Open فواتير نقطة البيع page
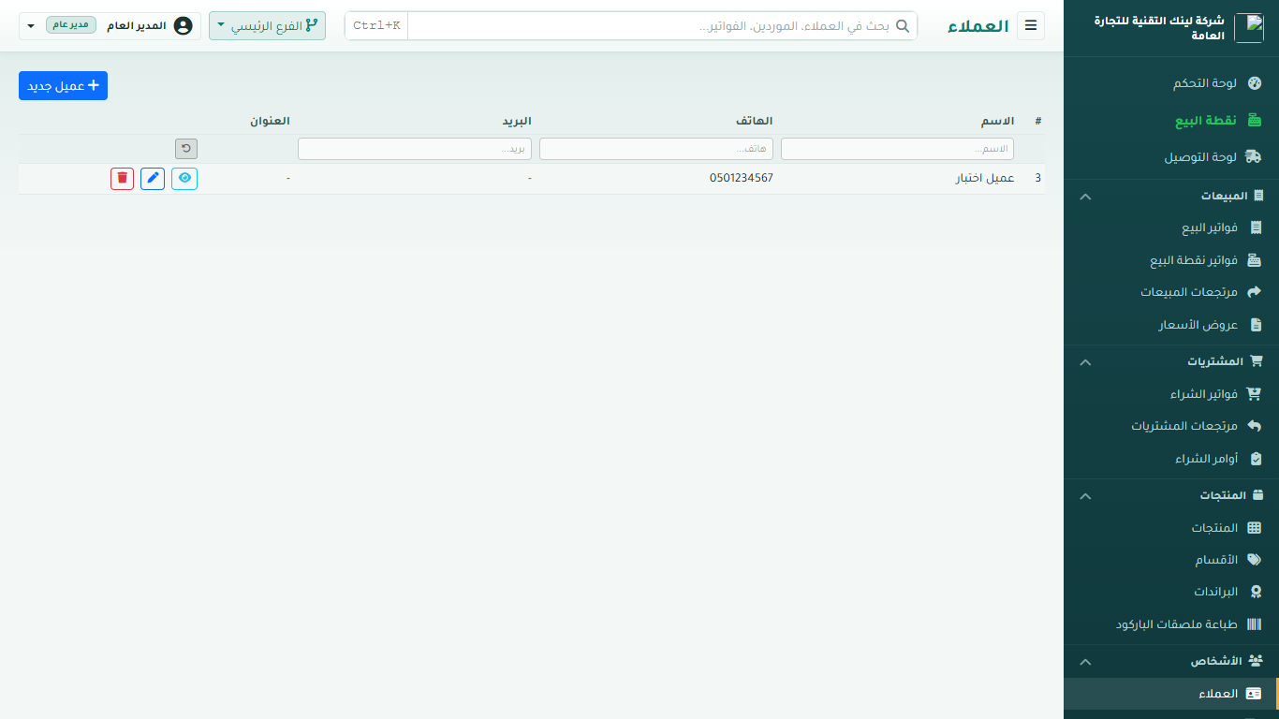 point(1170,260)
